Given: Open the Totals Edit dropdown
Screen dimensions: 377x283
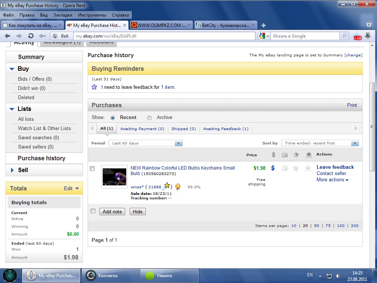Looking at the screenshot, I should (71, 188).
